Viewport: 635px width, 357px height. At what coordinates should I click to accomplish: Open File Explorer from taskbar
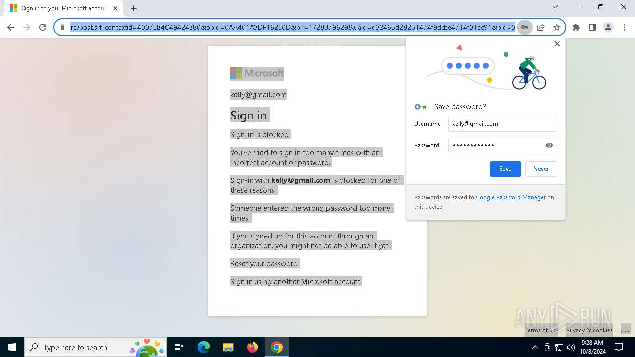228,347
